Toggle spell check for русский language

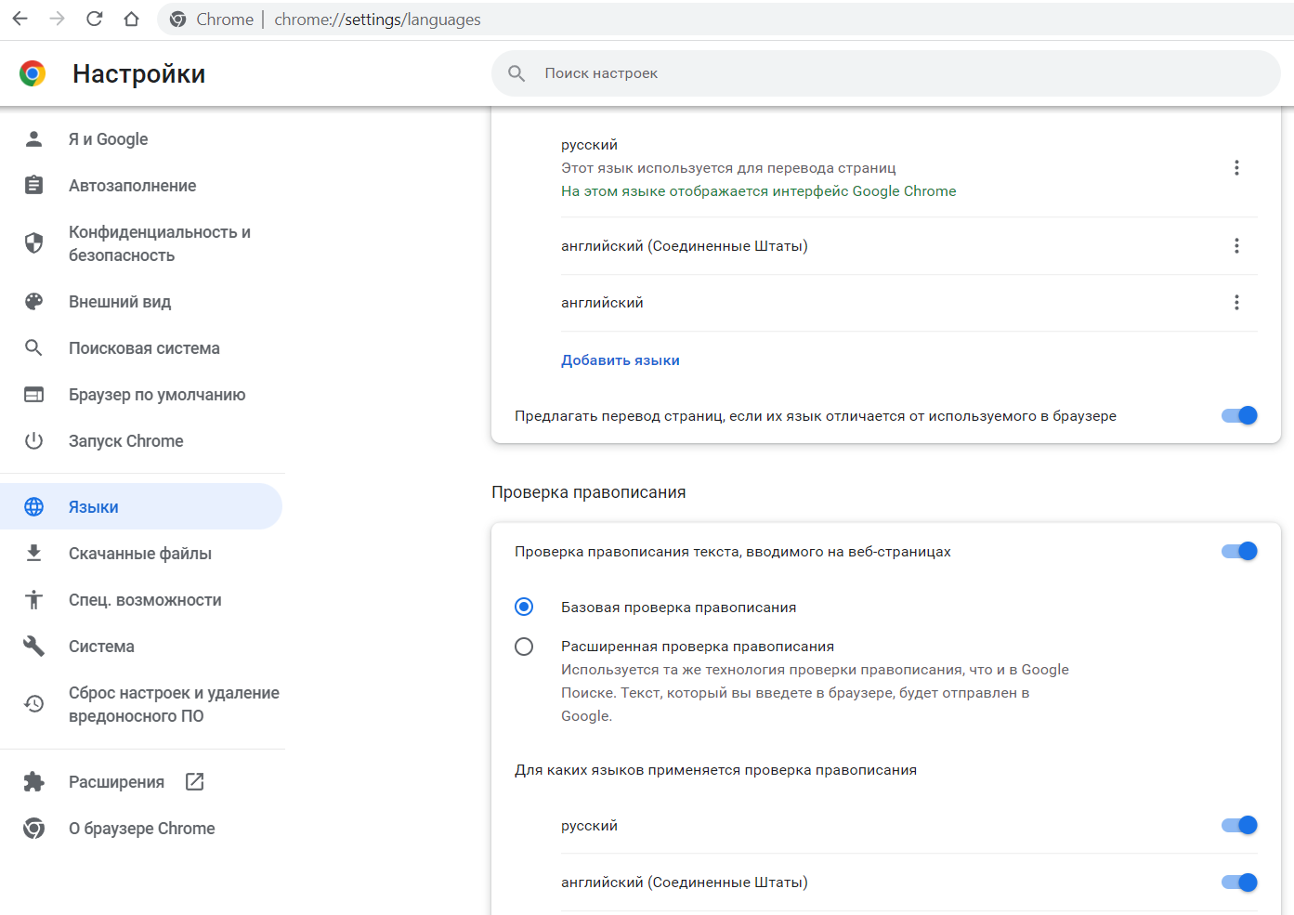pos(1239,826)
